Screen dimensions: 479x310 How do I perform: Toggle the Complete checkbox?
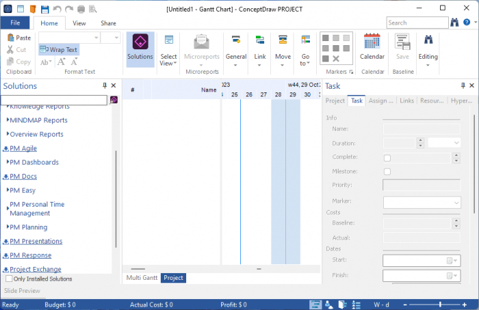coord(387,158)
